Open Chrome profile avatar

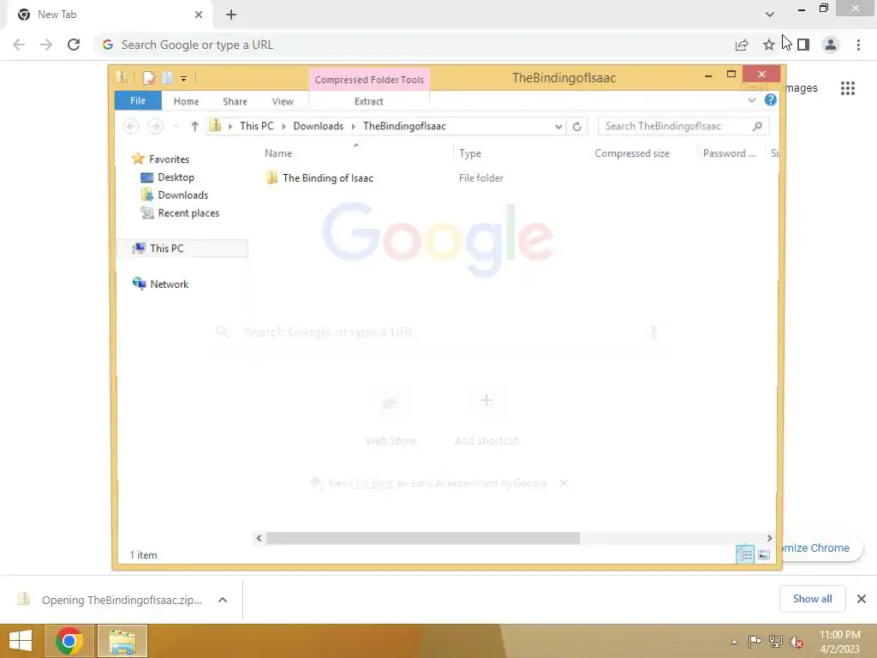831,45
